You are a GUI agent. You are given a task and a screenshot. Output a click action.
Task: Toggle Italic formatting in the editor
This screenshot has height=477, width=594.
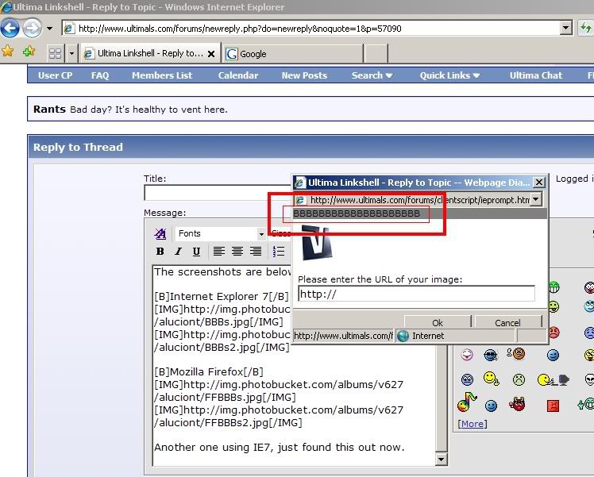[179, 251]
